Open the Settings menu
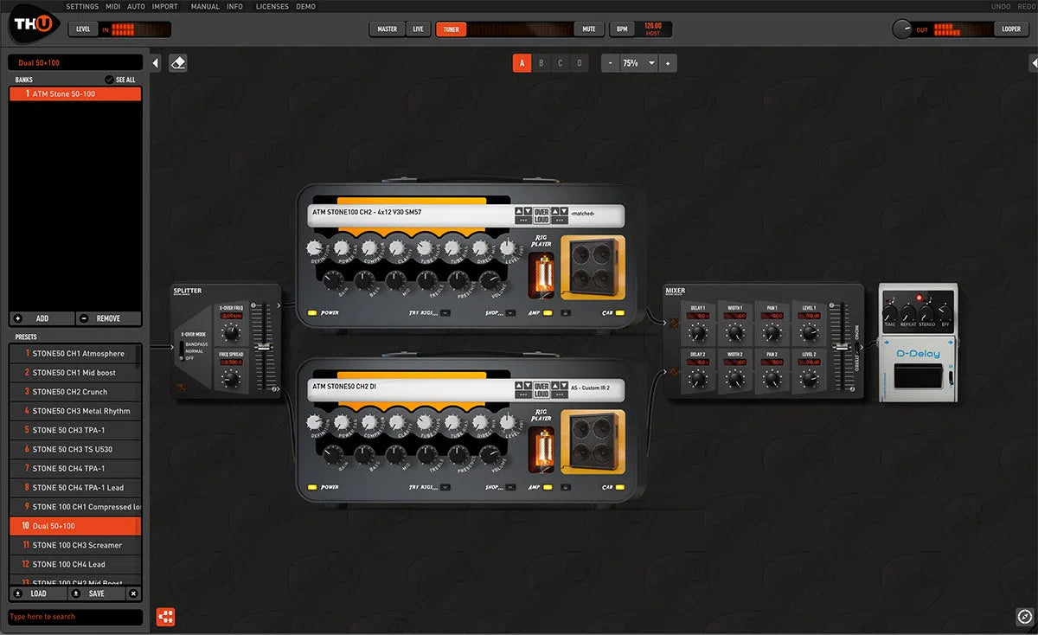 82,6
